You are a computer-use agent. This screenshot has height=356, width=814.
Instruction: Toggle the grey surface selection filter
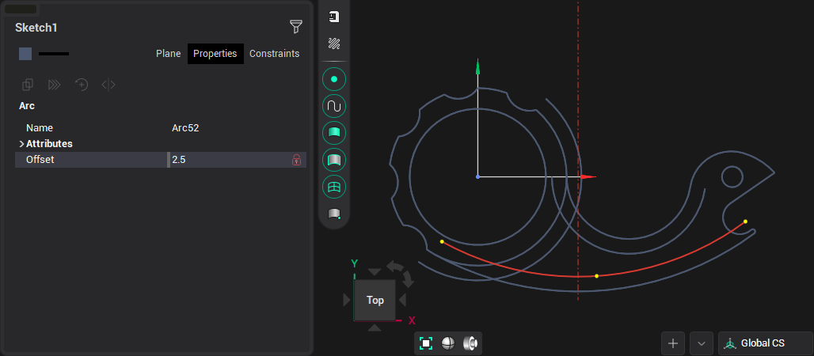click(334, 160)
